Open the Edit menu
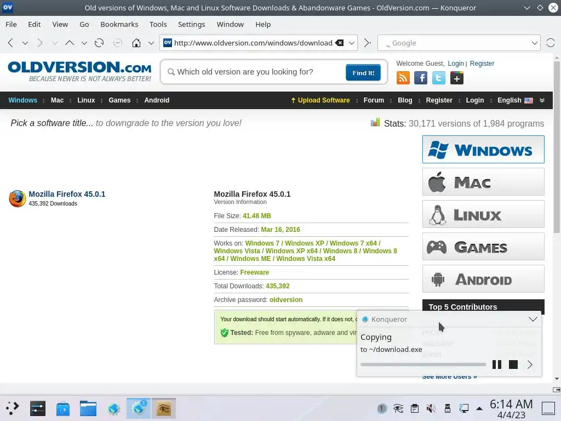Image resolution: width=561 pixels, height=421 pixels. tap(35, 24)
